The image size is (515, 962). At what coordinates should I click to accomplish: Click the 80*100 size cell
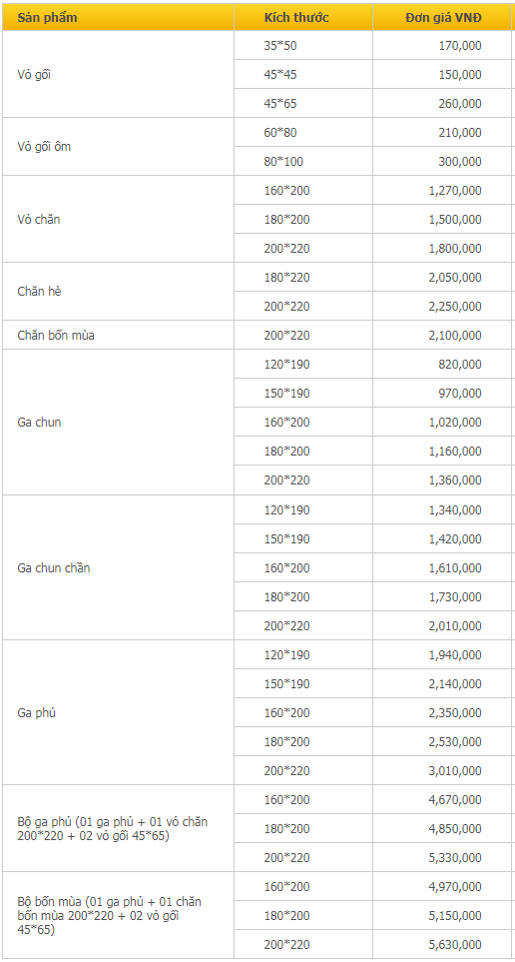pyautogui.click(x=302, y=162)
